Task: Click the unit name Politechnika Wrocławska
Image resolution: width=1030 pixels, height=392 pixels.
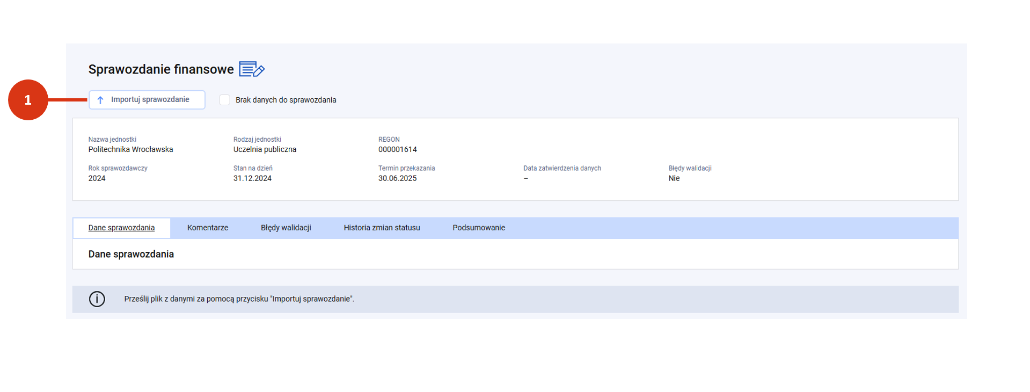Action: 130,149
